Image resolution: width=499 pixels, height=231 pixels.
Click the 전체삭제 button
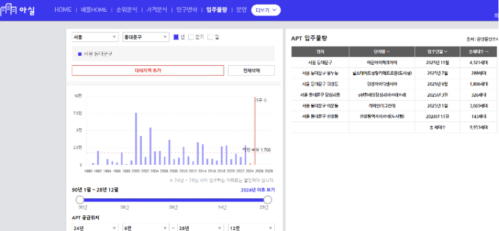pyautogui.click(x=252, y=70)
